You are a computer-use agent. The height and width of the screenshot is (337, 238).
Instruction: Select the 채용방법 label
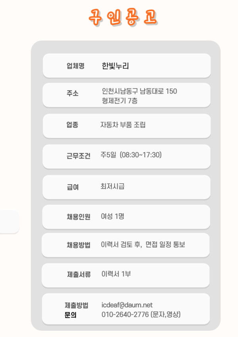coord(79,245)
